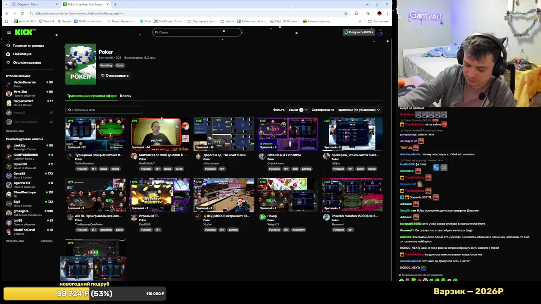
Task: Open VadimDanerian avatar in followed list
Action: 9,84
